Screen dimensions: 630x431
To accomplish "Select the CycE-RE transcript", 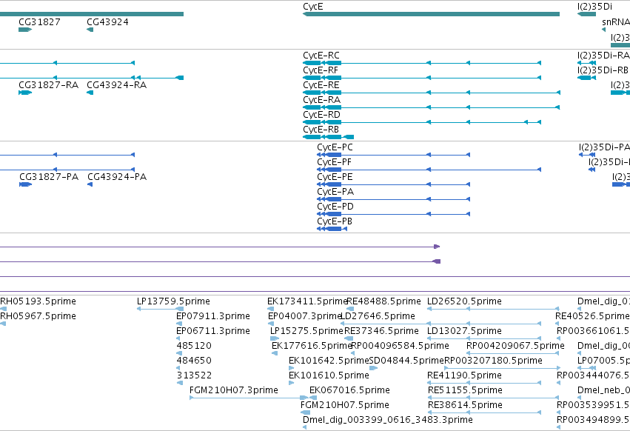I will click(431, 93).
